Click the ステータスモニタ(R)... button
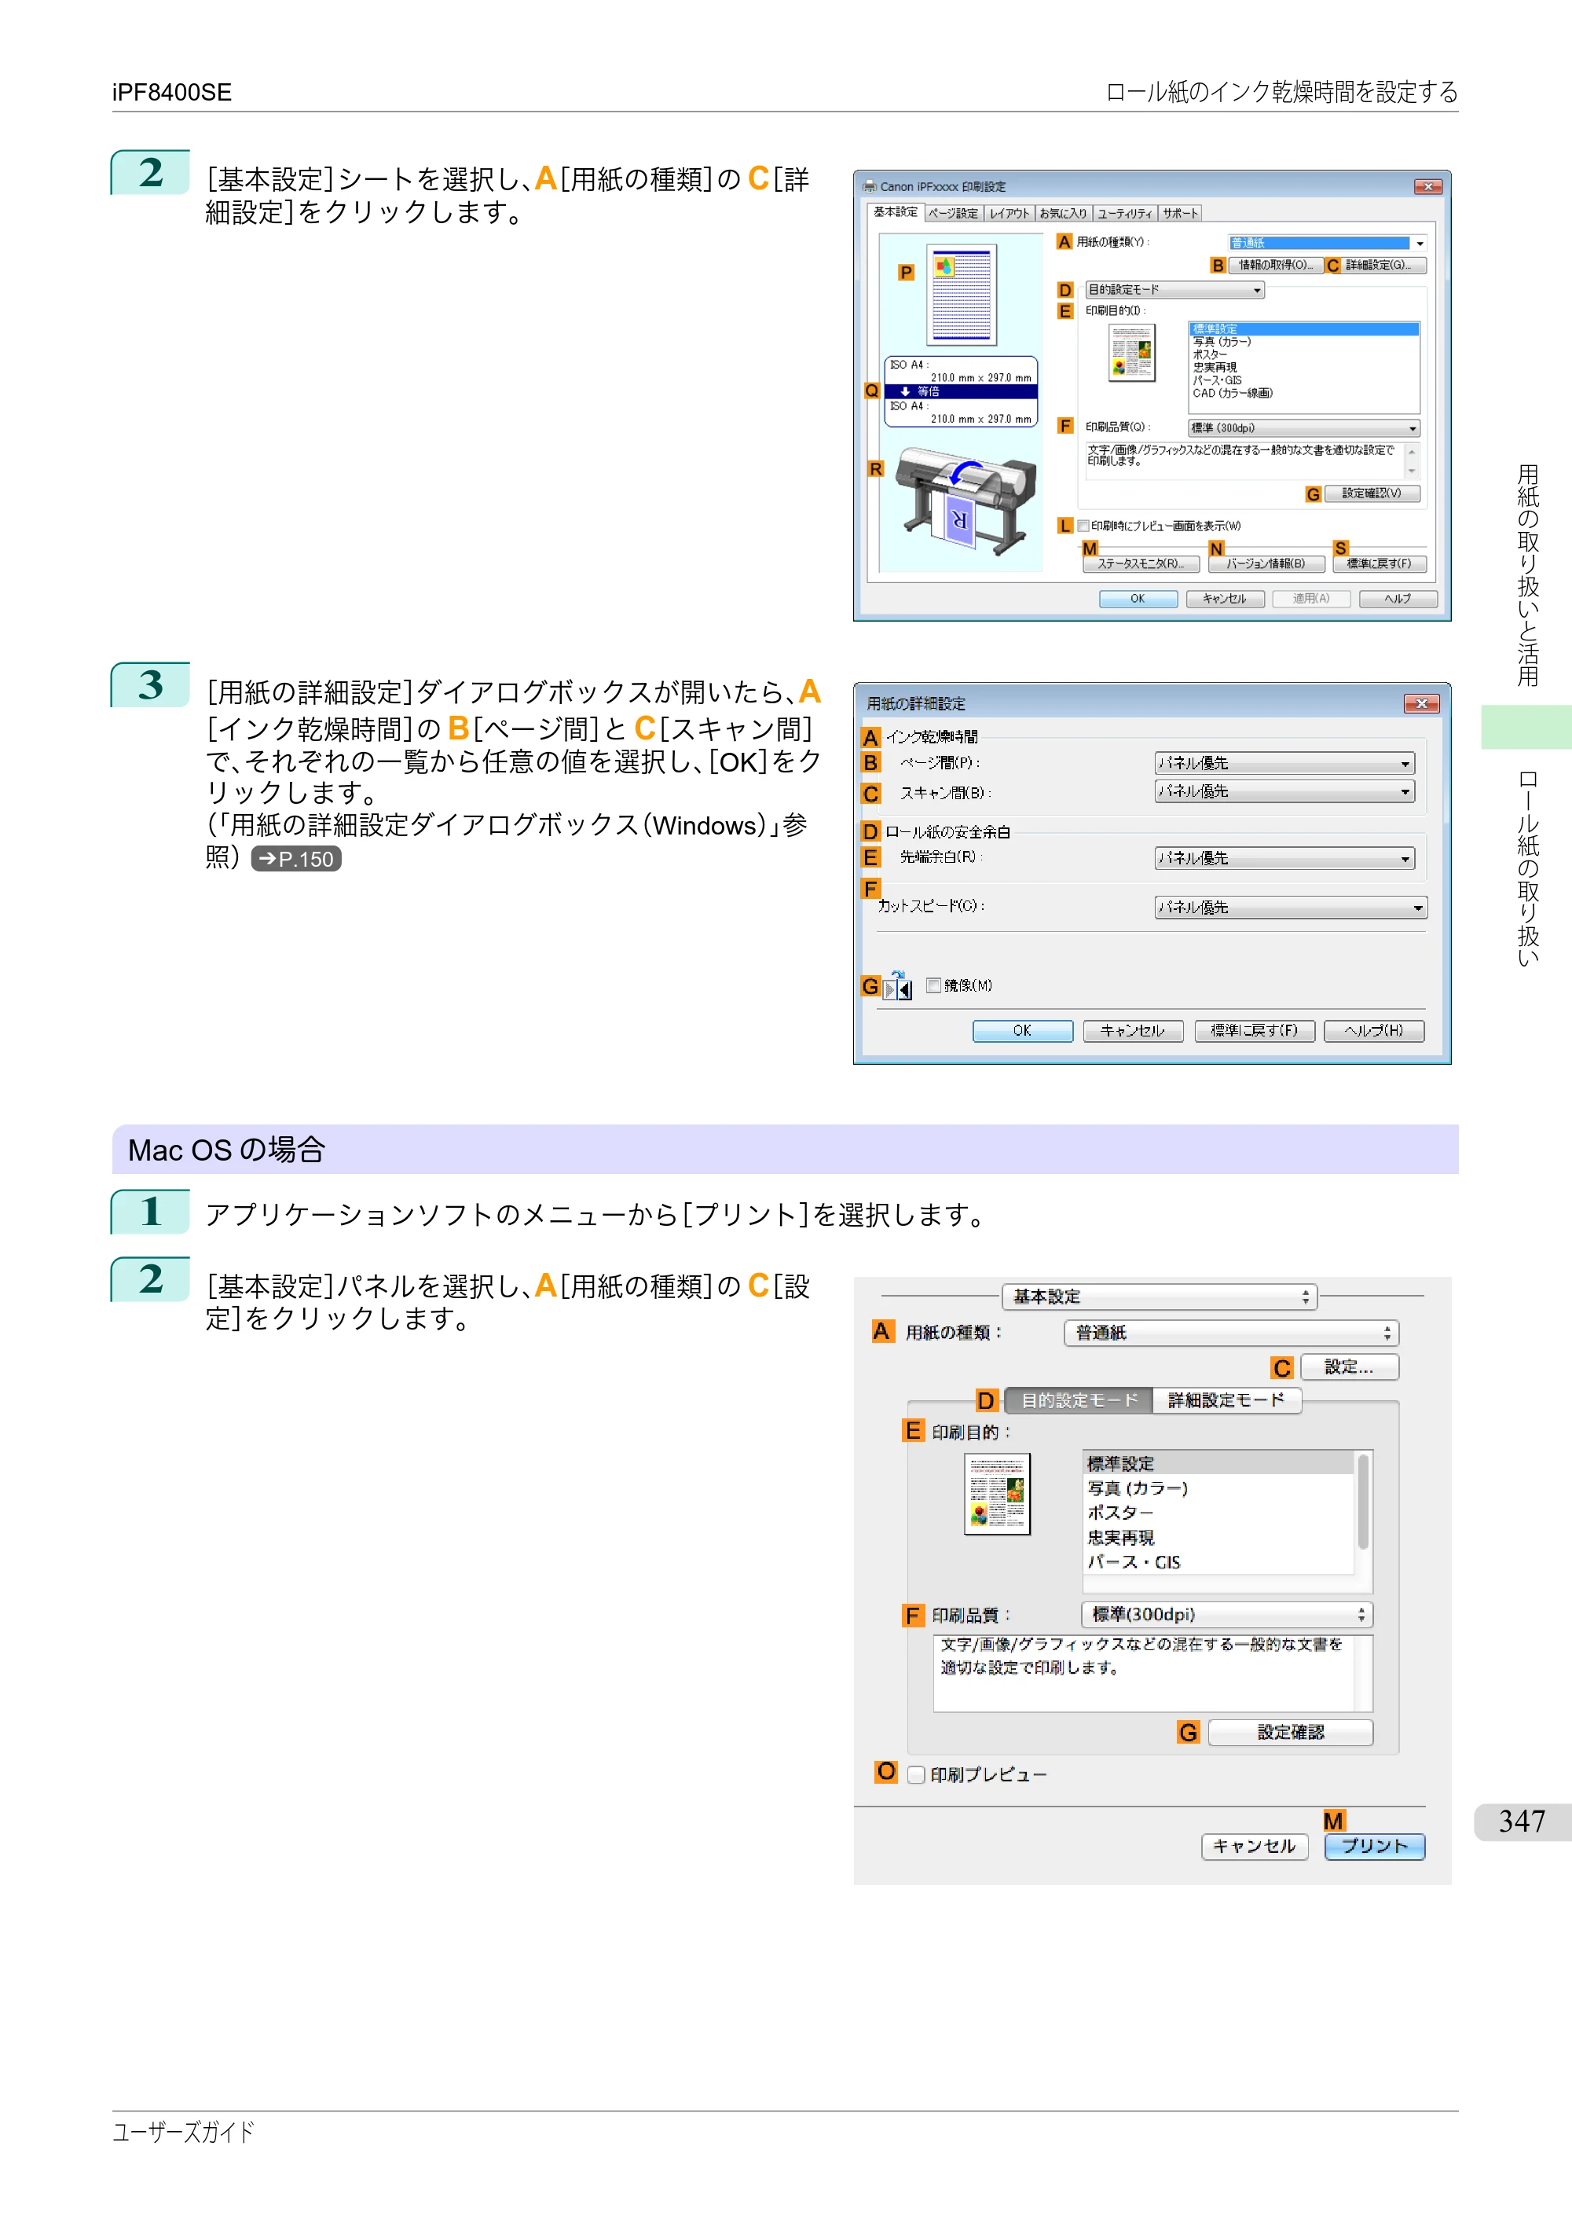Viewport: 1572px width, 2223px height. [1141, 563]
